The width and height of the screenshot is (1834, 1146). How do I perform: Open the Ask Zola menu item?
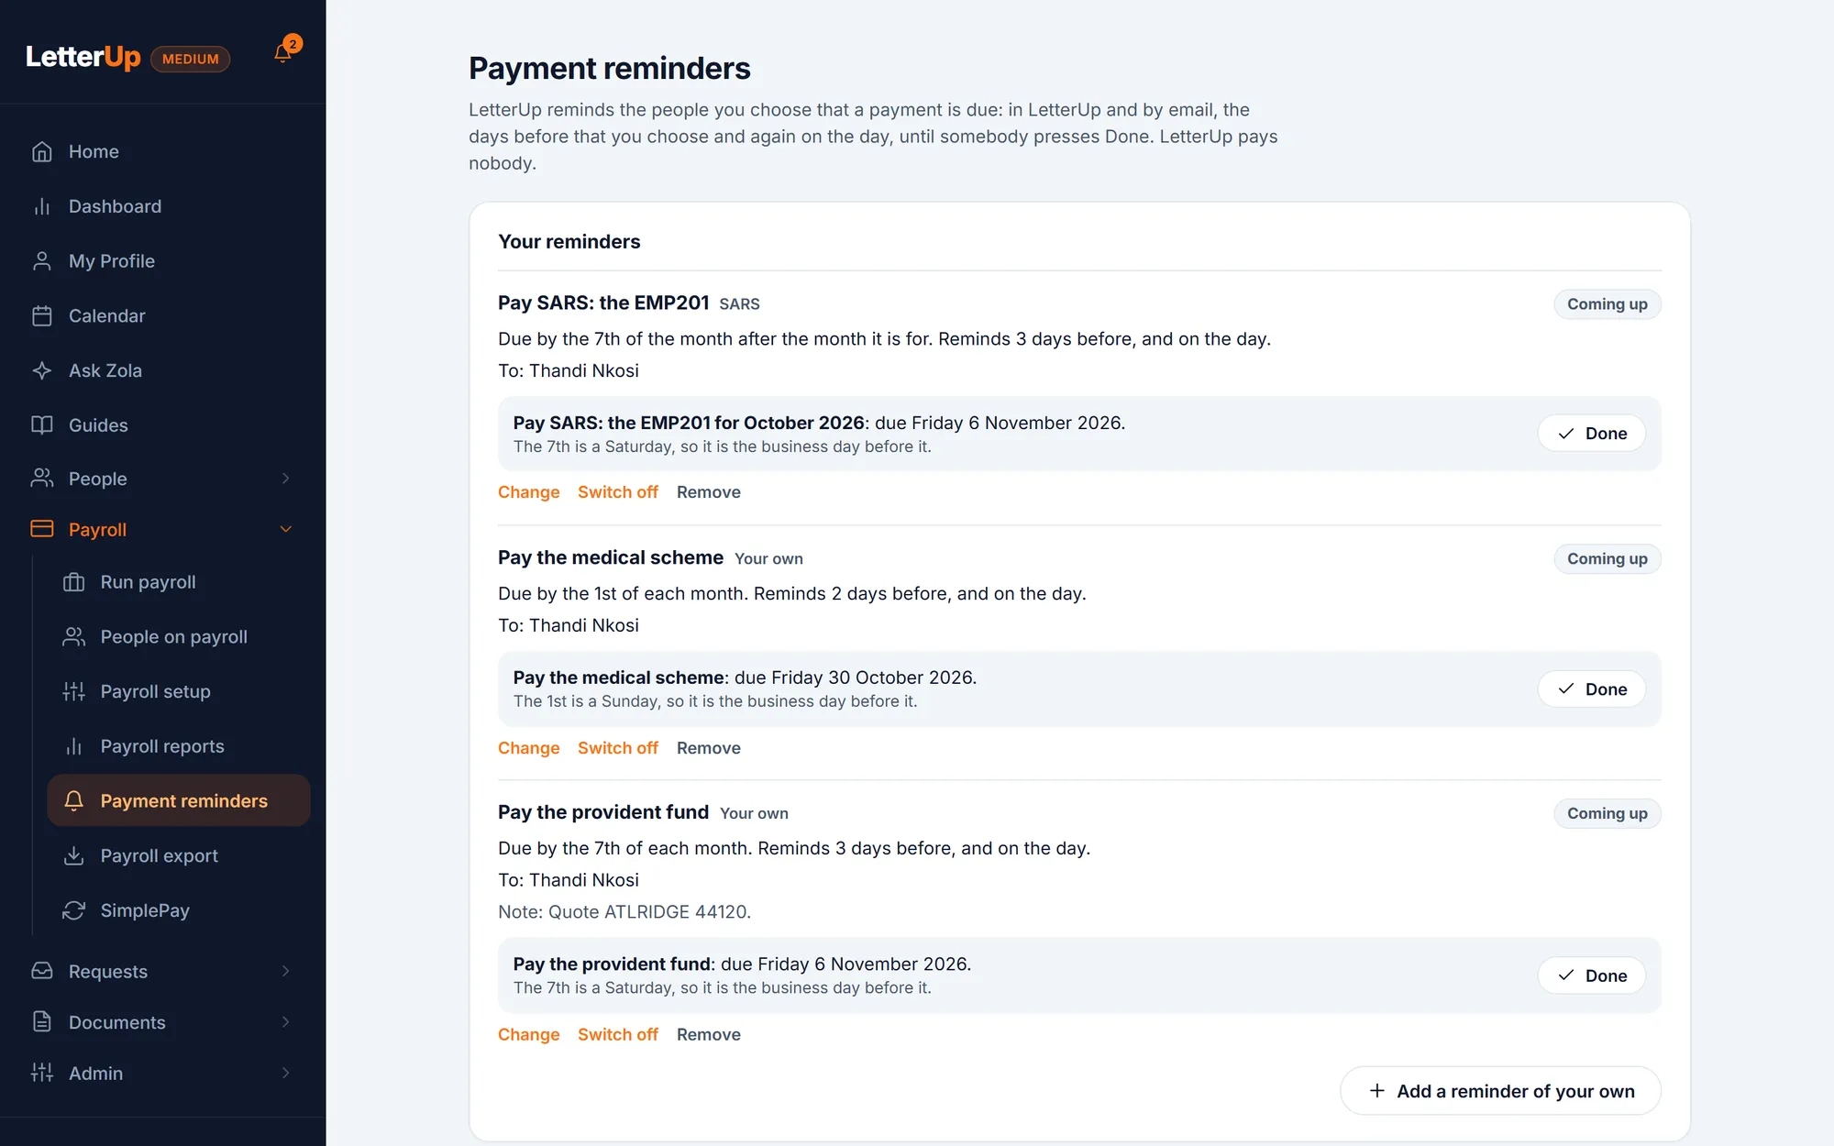coord(163,370)
